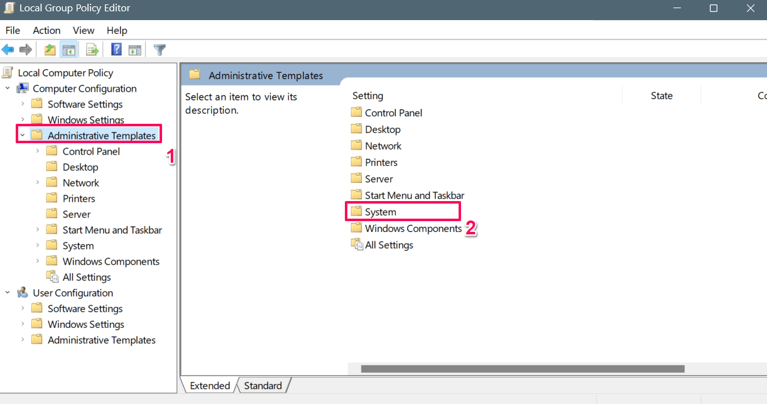This screenshot has width=767, height=404.
Task: Click the Forward arrow toolbar icon
Action: (x=26, y=49)
